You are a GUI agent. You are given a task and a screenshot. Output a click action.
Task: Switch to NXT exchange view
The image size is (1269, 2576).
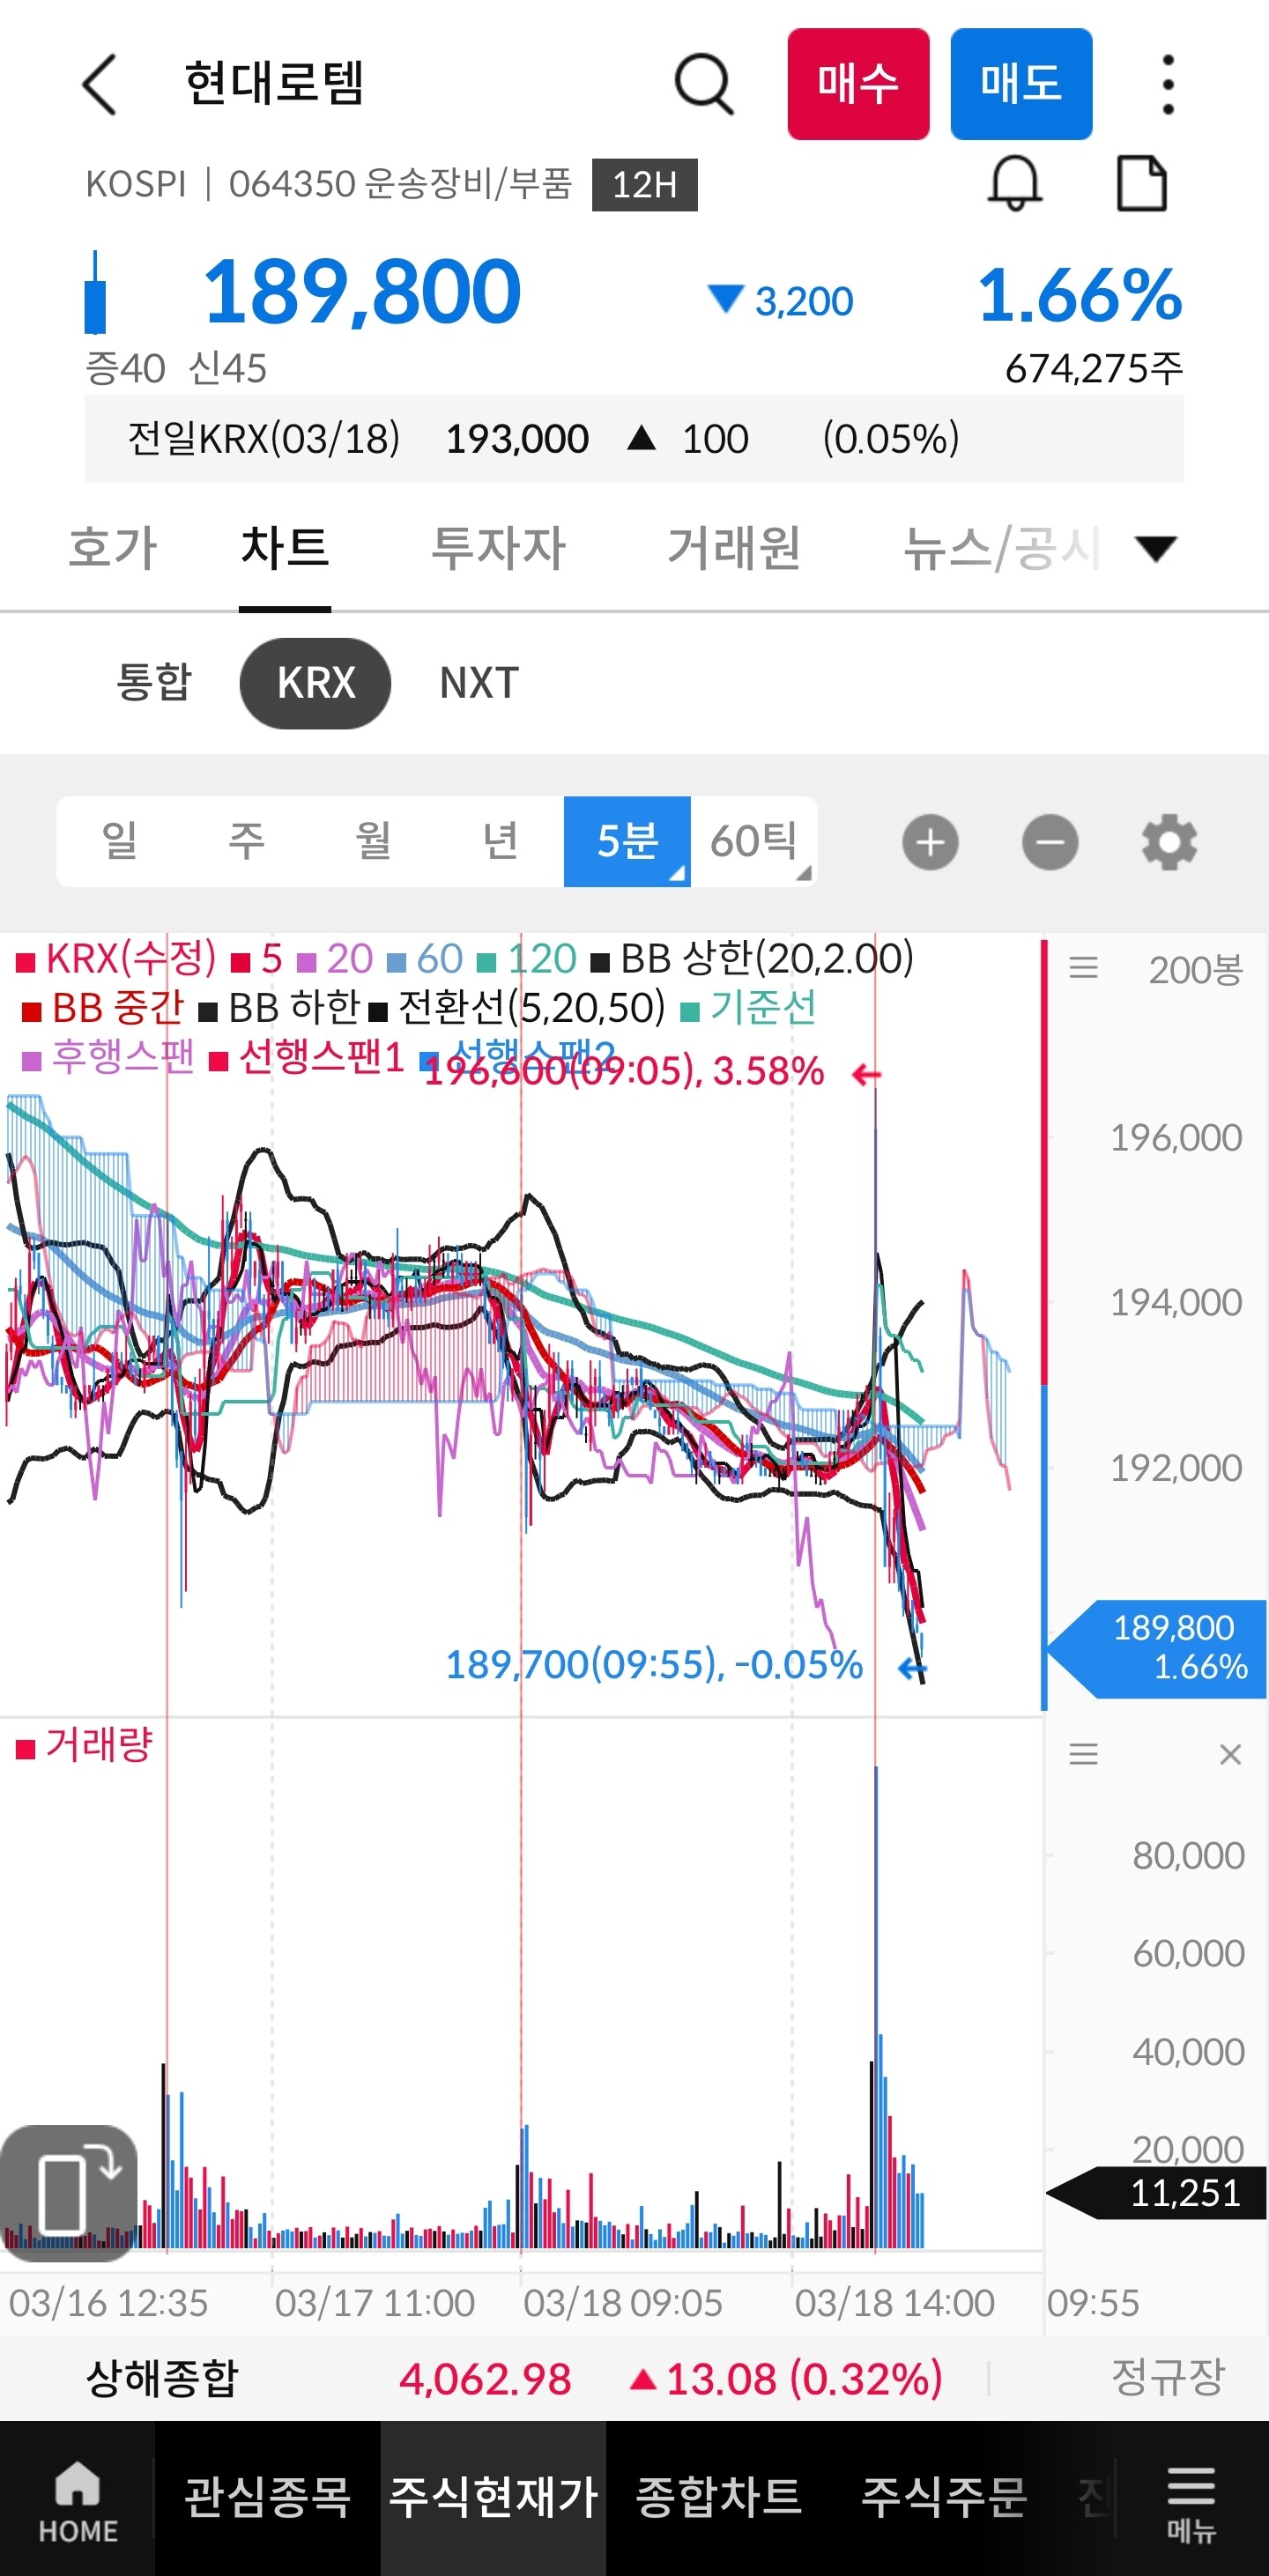click(x=479, y=683)
